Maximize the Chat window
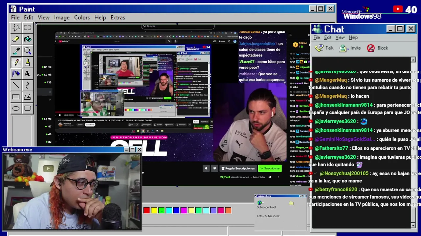 click(400, 29)
